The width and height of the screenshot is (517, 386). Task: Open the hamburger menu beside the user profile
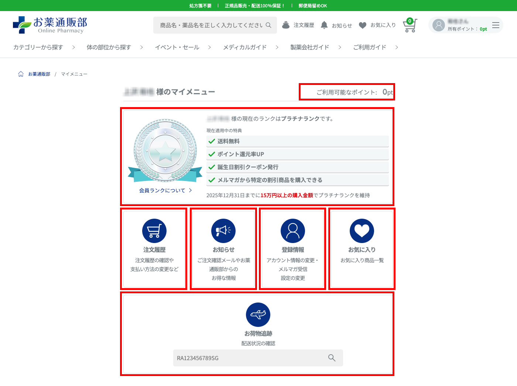496,25
